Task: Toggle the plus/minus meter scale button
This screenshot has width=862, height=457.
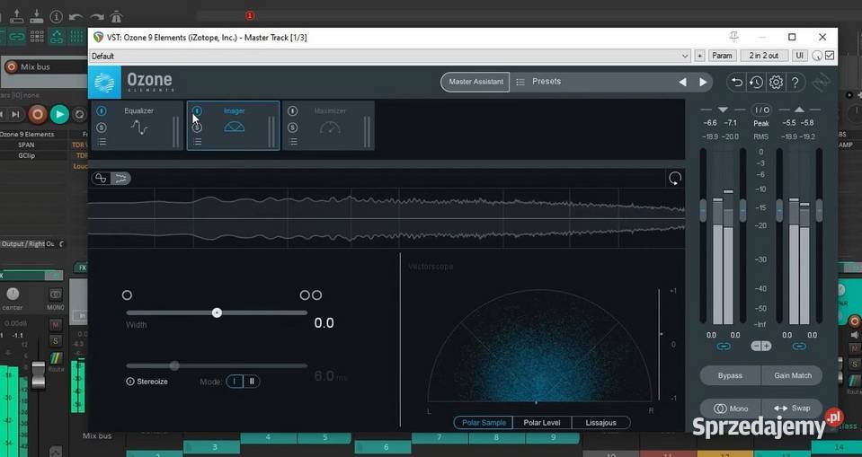Action: 761,346
